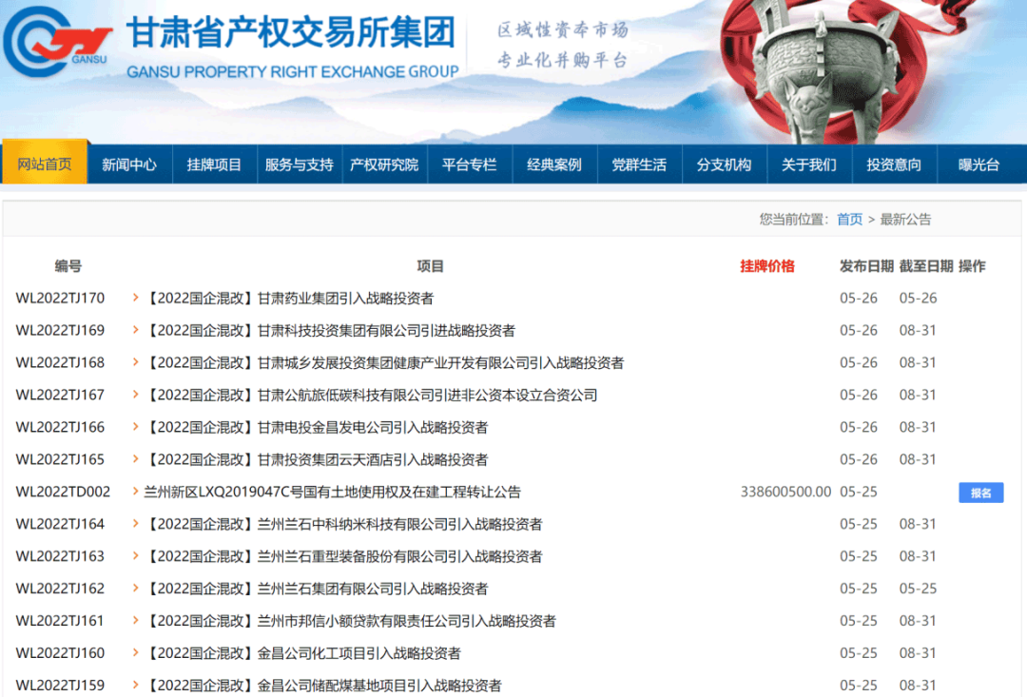
Task: Click the 报名 button for WL2022TD002
Action: (980, 493)
